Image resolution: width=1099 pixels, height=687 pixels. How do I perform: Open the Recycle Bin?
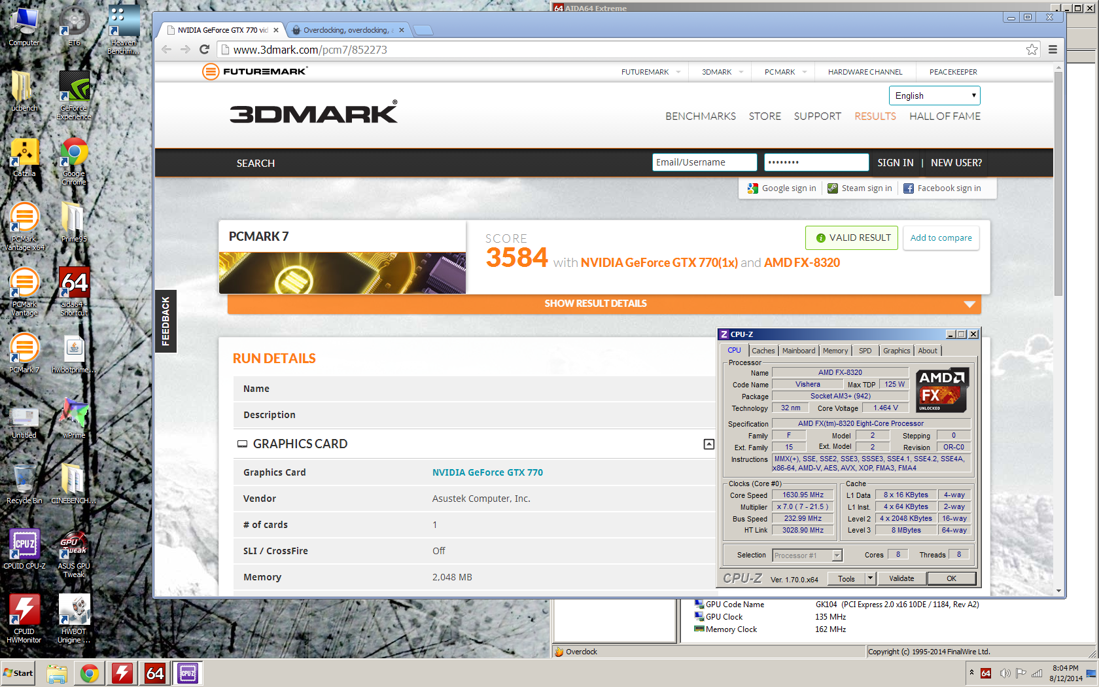[24, 484]
